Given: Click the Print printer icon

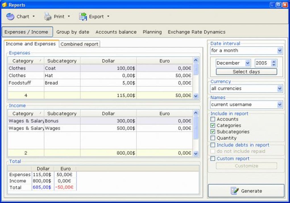Looking at the screenshot, I should (48, 16).
